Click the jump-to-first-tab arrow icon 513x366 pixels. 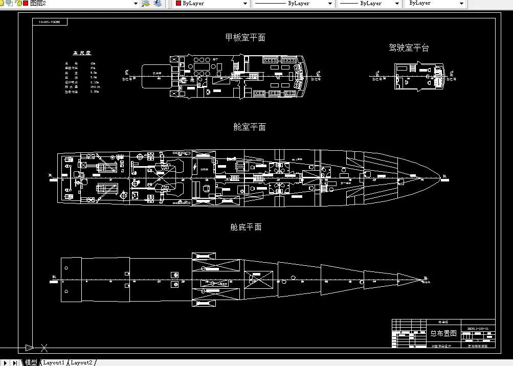pyautogui.click(x=4, y=362)
